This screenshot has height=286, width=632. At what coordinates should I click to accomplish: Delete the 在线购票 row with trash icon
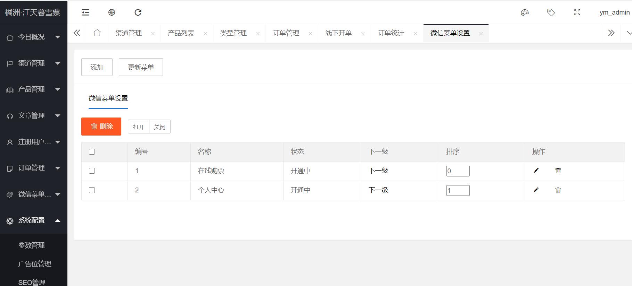tap(558, 171)
